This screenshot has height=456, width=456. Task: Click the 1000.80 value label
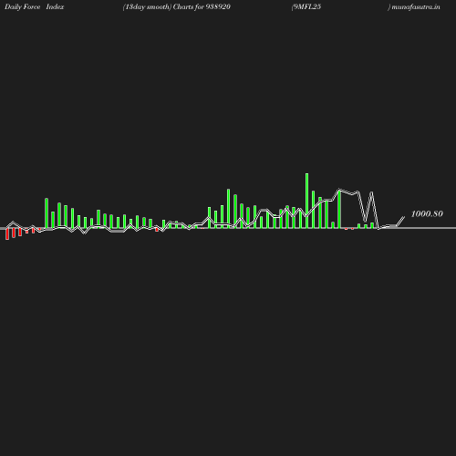pos(427,213)
